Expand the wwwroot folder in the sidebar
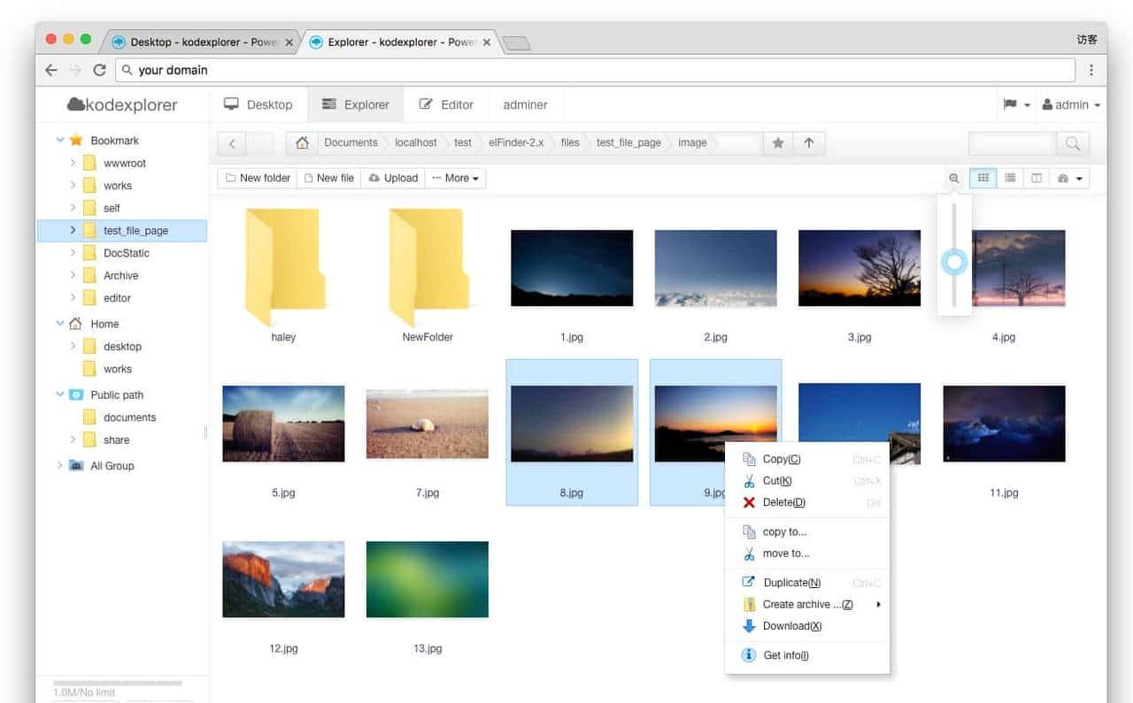This screenshot has width=1133, height=703. 73,163
